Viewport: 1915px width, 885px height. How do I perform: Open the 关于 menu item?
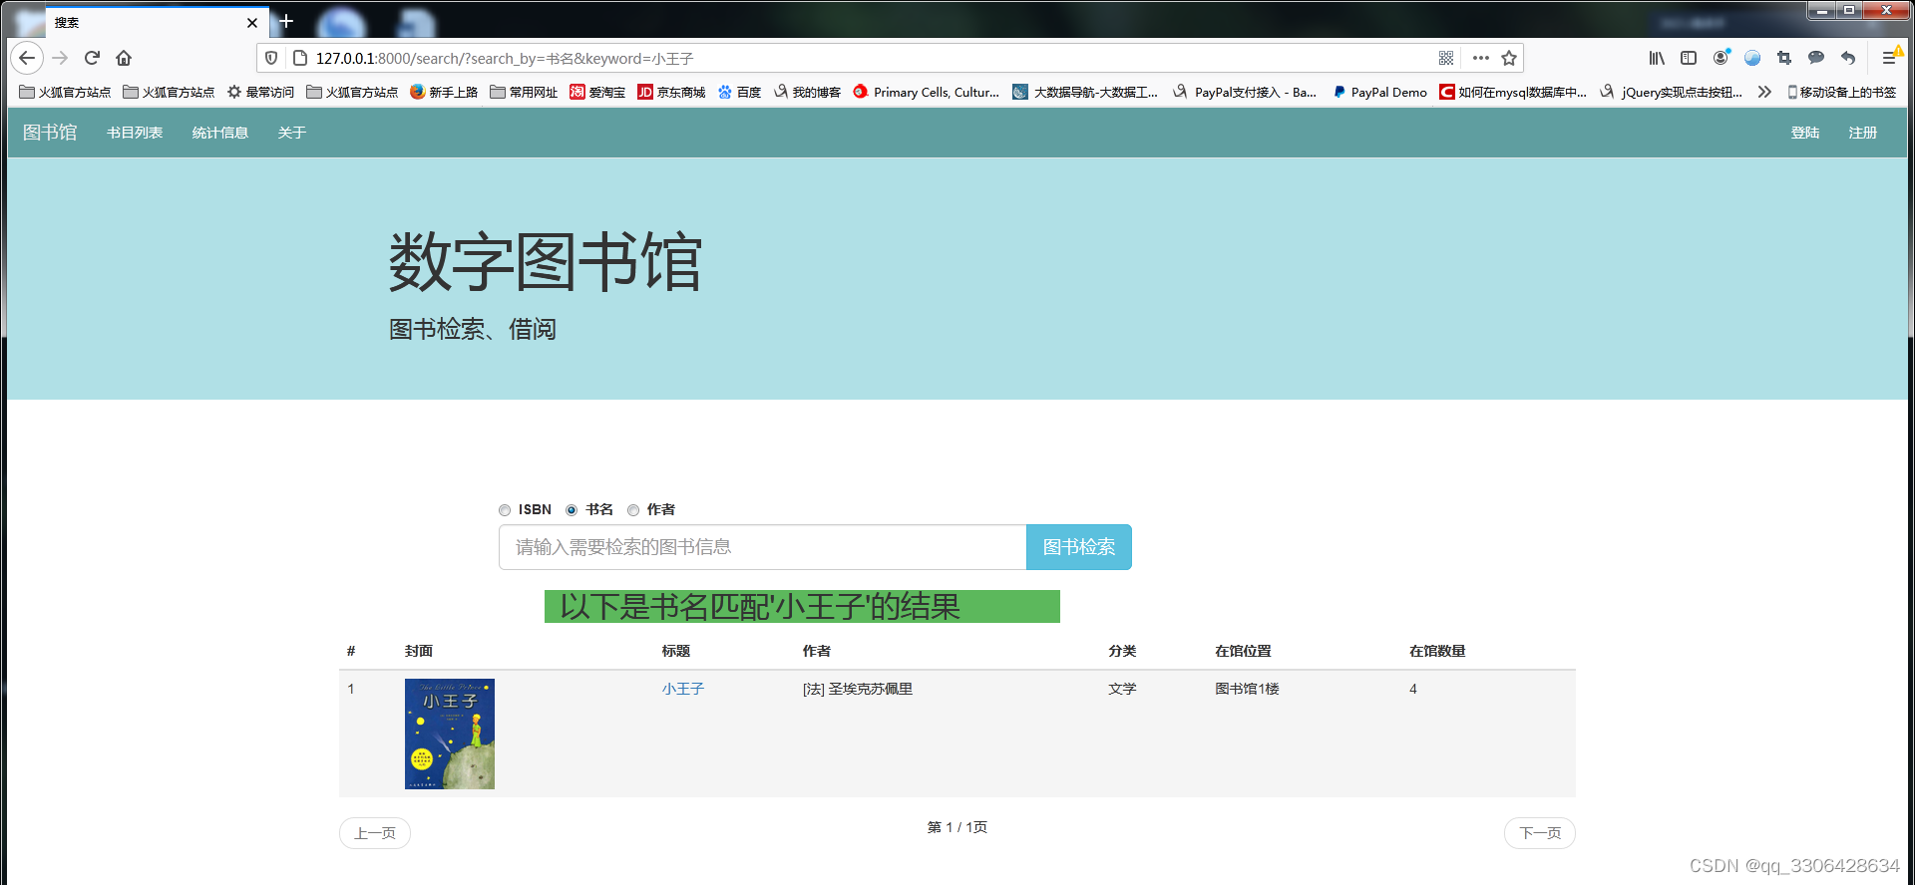coord(292,133)
